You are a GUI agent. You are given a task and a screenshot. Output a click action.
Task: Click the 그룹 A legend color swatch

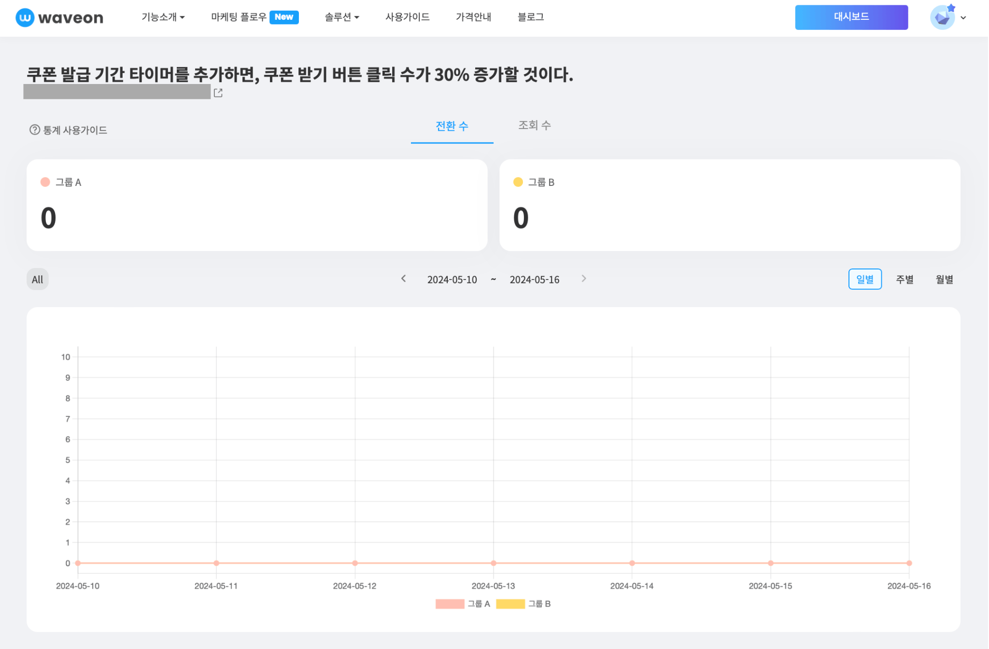click(x=449, y=604)
